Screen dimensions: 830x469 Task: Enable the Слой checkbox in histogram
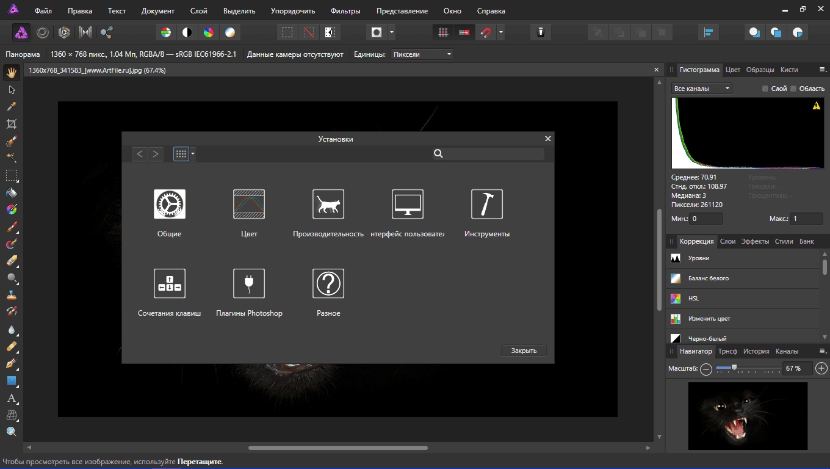(765, 89)
